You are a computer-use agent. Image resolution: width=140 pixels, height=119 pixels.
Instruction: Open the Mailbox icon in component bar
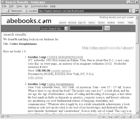(110, 116)
